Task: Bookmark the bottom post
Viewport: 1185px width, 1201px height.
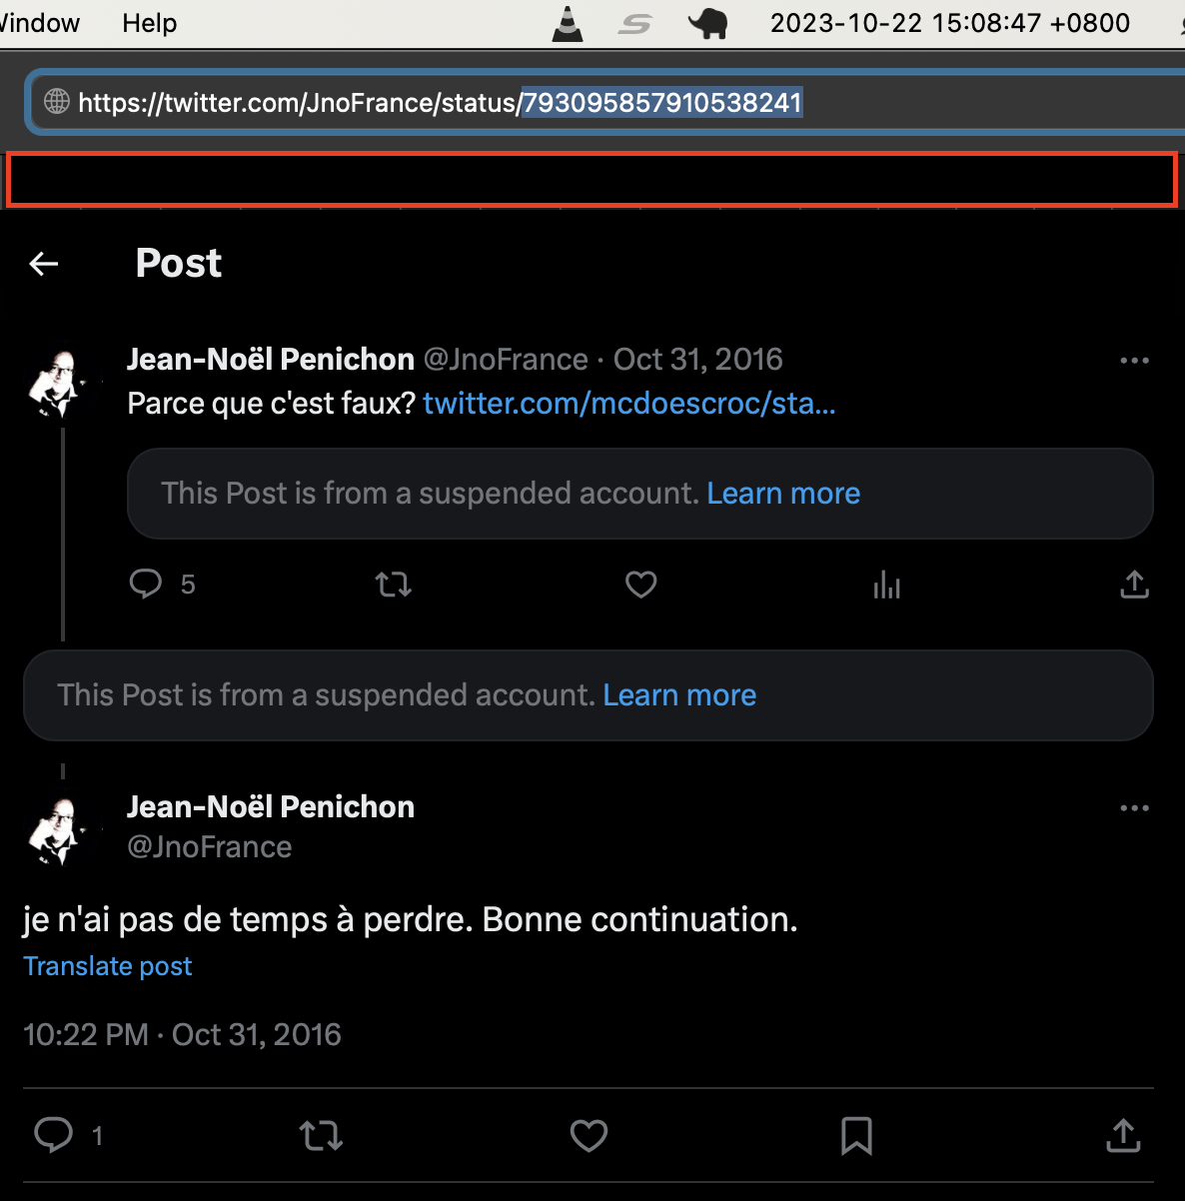Action: point(855,1136)
